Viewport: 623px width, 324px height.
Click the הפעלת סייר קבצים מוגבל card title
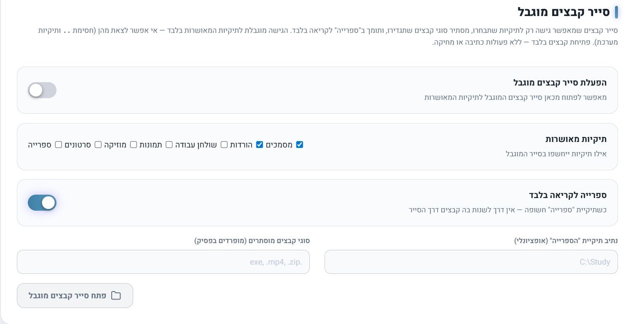(560, 82)
